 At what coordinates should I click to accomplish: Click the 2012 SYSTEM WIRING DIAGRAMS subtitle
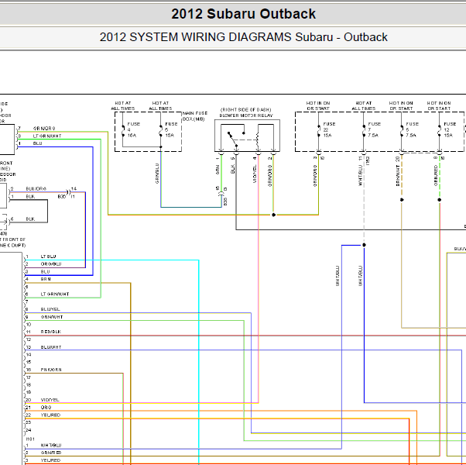point(243,37)
